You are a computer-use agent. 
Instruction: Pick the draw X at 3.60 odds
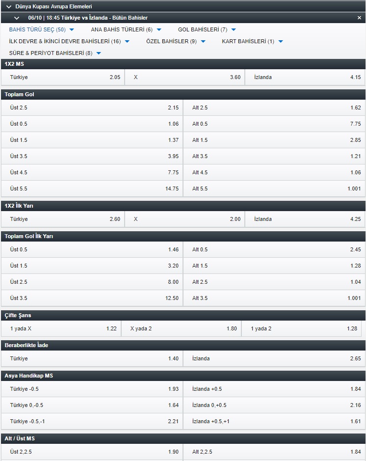pos(185,77)
